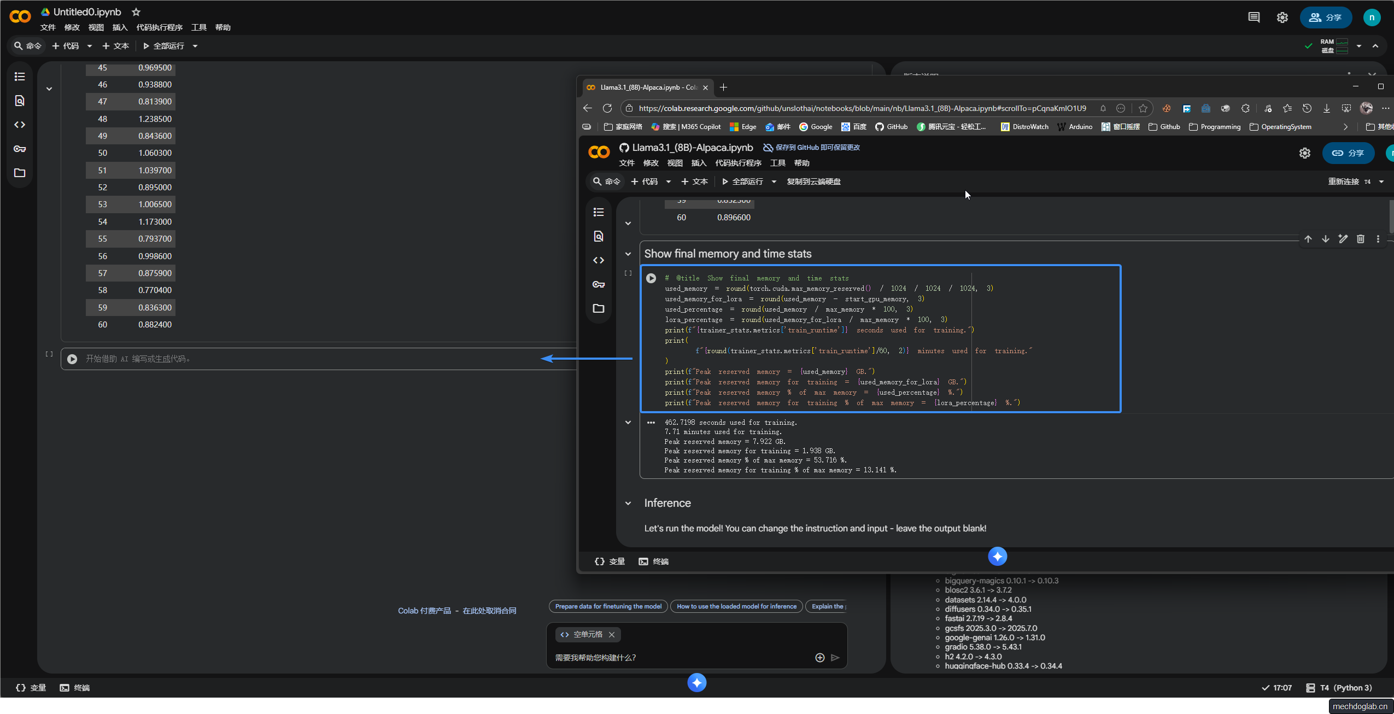Click 复制到云端硬盘 button
This screenshot has width=1394, height=714.
coord(813,182)
